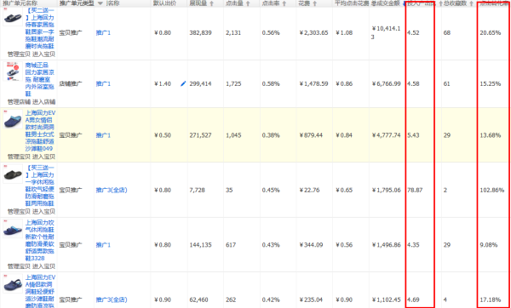Select the transaction amount ¥6,766.99
This screenshot has width=511, height=308.
pyautogui.click(x=386, y=84)
